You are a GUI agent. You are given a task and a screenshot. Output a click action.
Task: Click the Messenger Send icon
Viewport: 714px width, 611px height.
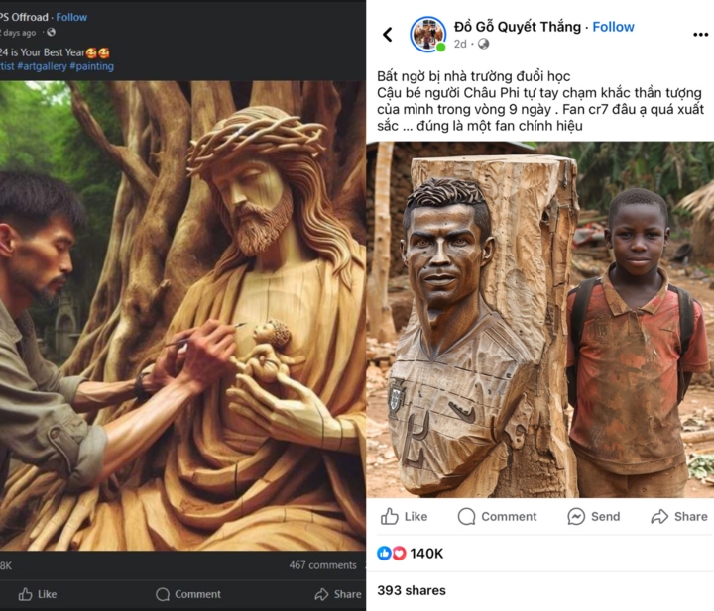[x=576, y=516]
